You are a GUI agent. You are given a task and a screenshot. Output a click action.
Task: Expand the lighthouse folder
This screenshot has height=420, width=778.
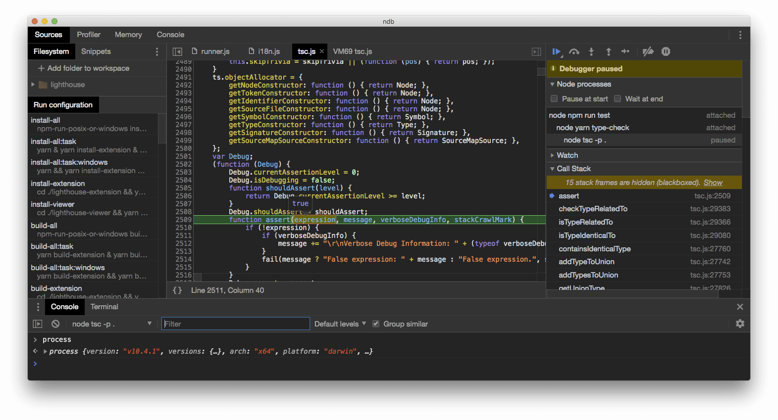coord(33,85)
